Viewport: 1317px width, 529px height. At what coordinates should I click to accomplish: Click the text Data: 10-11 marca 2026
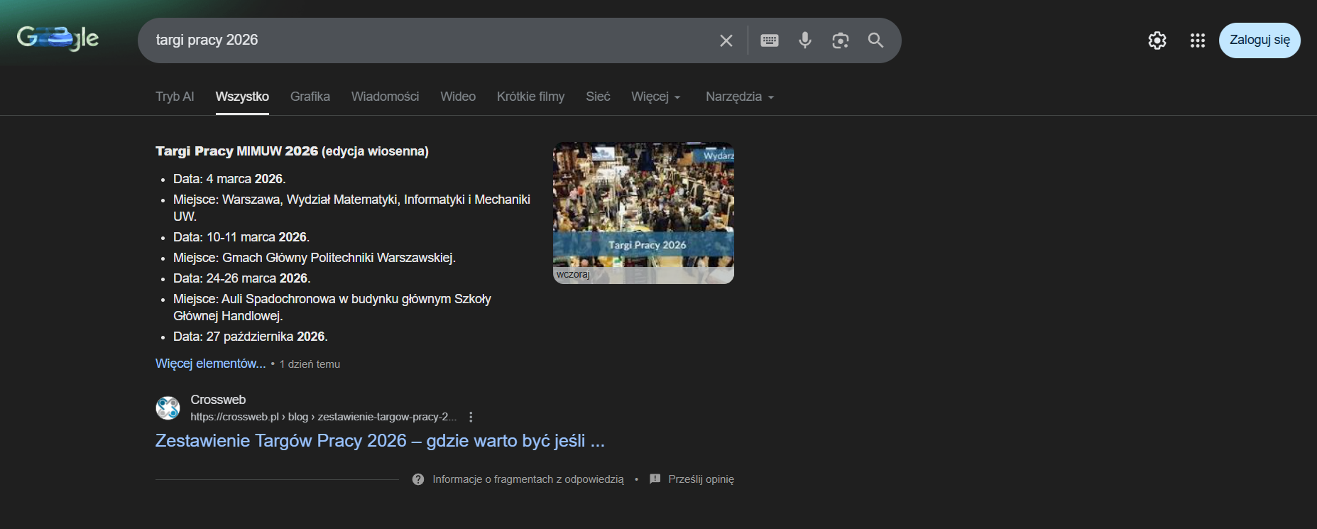click(241, 237)
